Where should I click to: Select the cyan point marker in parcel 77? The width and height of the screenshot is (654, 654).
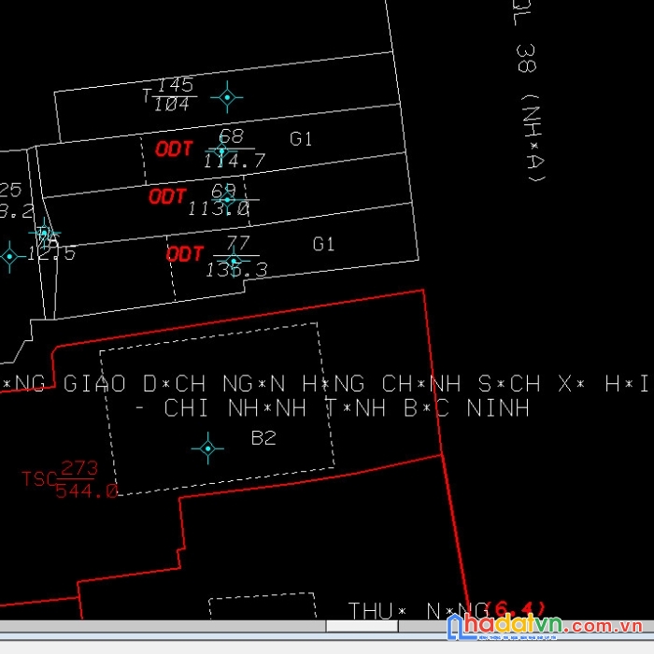(x=234, y=262)
